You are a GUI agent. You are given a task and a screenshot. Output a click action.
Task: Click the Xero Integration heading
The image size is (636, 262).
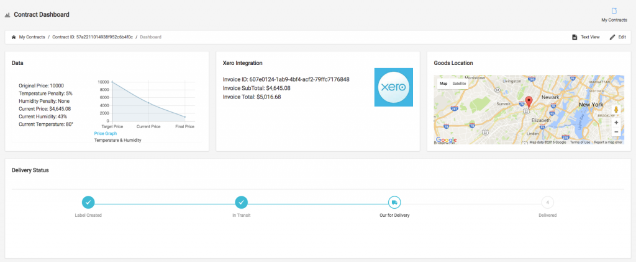[243, 63]
